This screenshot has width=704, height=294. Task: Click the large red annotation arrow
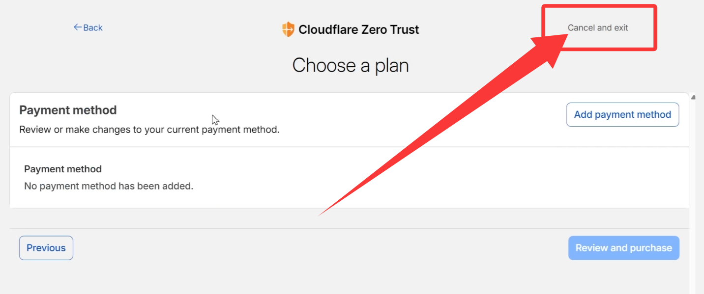point(442,127)
